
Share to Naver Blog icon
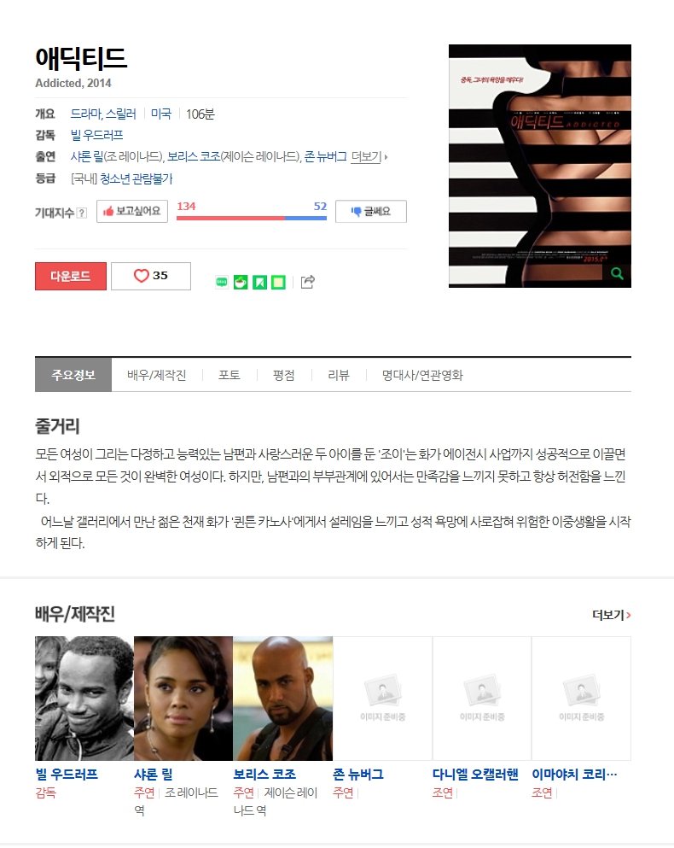tap(222, 283)
